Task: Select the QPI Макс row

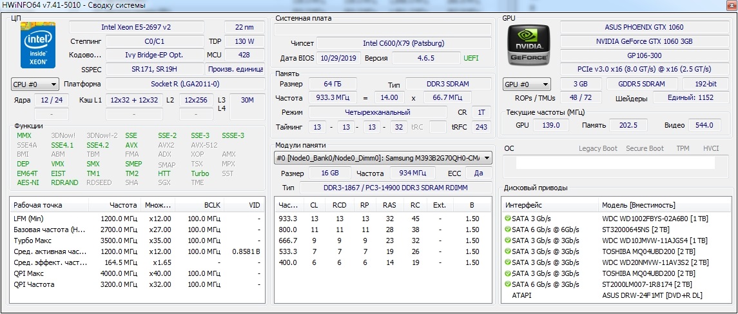Action: coord(137,273)
